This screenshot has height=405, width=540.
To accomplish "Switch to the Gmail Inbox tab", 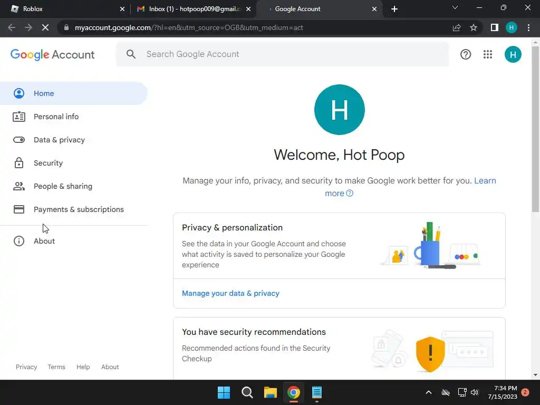I will [194, 9].
